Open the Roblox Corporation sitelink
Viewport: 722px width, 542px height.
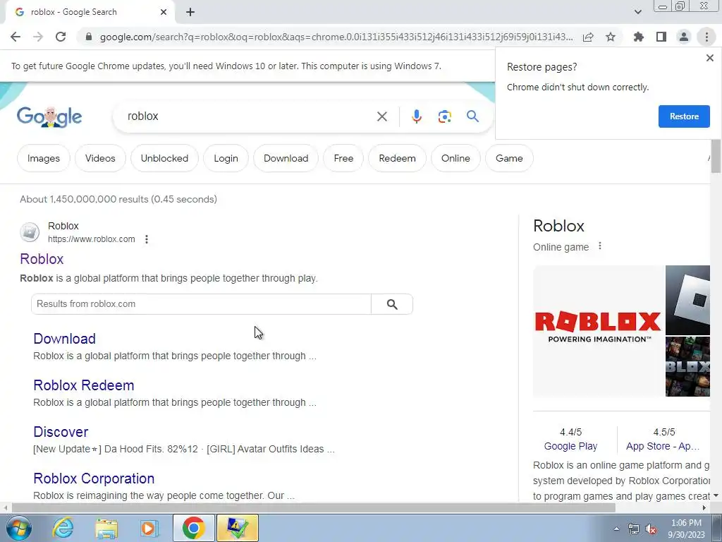(94, 478)
